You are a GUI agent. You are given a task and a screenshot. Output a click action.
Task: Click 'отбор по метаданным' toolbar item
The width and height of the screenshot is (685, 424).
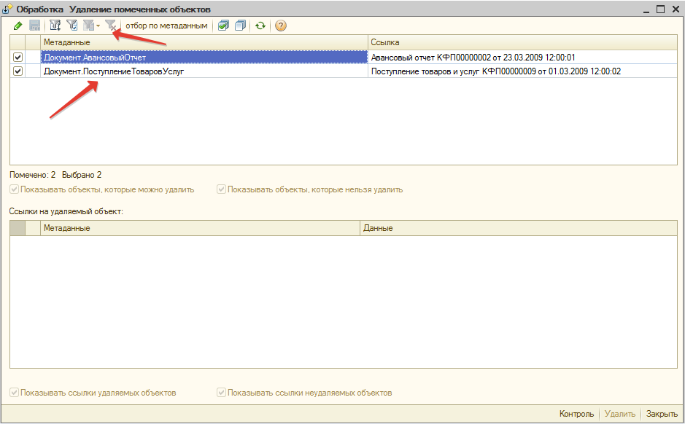[166, 25]
